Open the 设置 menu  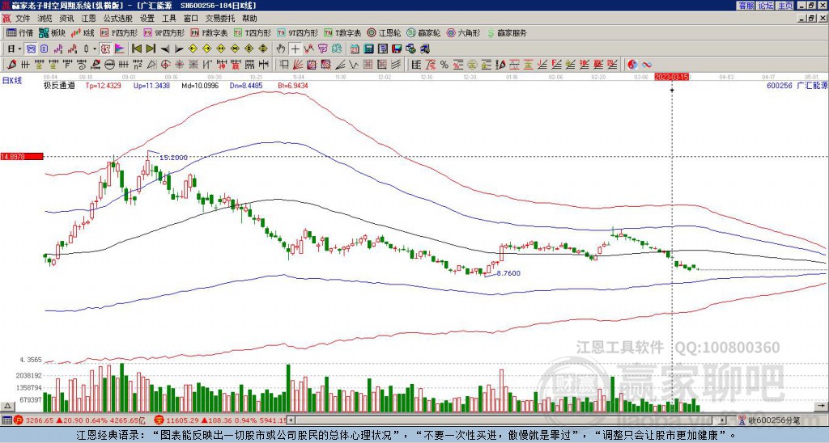[147, 19]
